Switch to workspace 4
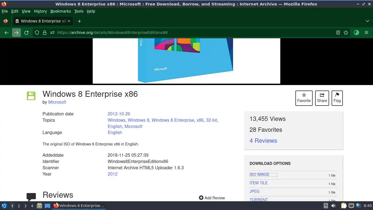Image resolution: width=373 pixels, height=210 pixels. [32, 206]
